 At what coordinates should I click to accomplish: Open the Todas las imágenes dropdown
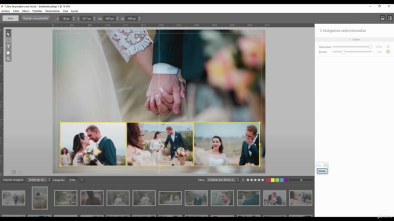[x=39, y=180]
